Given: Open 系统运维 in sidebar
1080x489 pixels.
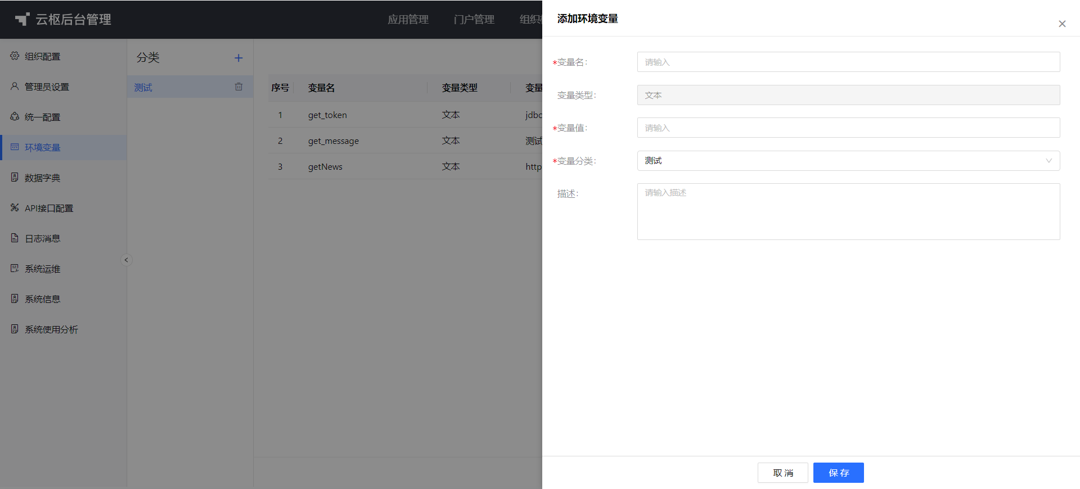Looking at the screenshot, I should pos(63,269).
